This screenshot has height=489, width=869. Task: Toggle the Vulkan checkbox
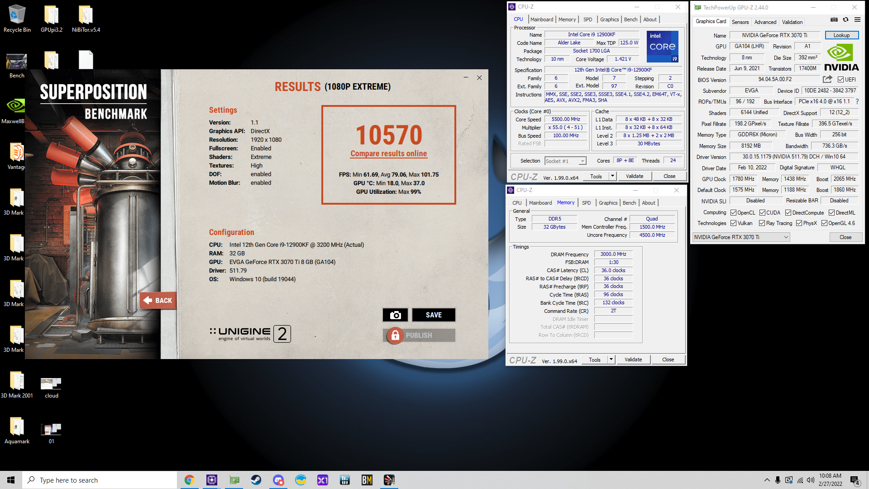point(733,223)
